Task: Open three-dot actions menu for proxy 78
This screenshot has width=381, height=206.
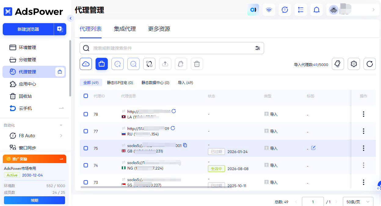Action: click(363, 114)
